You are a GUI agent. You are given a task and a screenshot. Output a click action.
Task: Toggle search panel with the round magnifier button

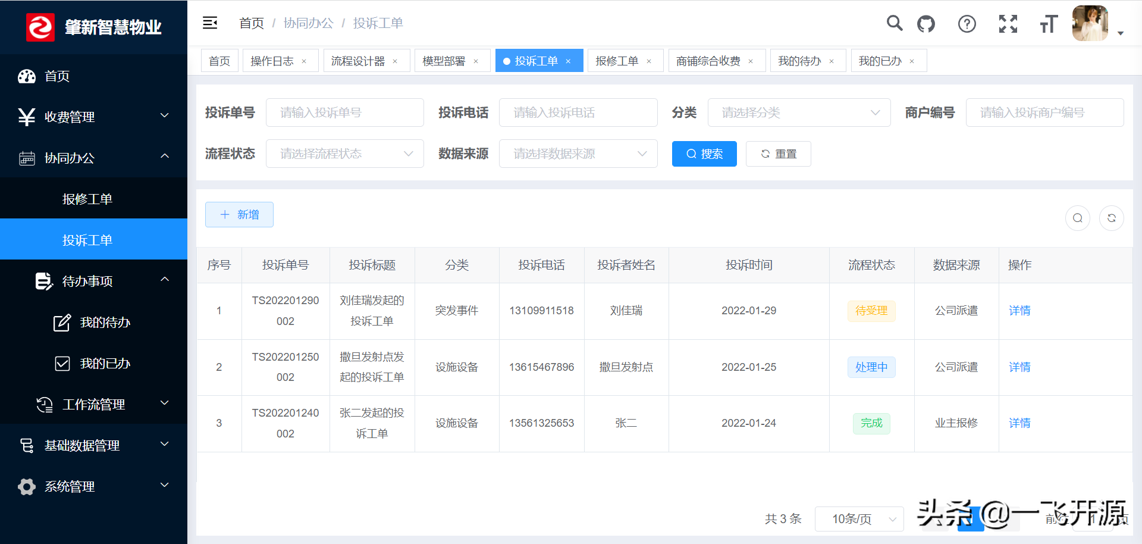pyautogui.click(x=1078, y=218)
